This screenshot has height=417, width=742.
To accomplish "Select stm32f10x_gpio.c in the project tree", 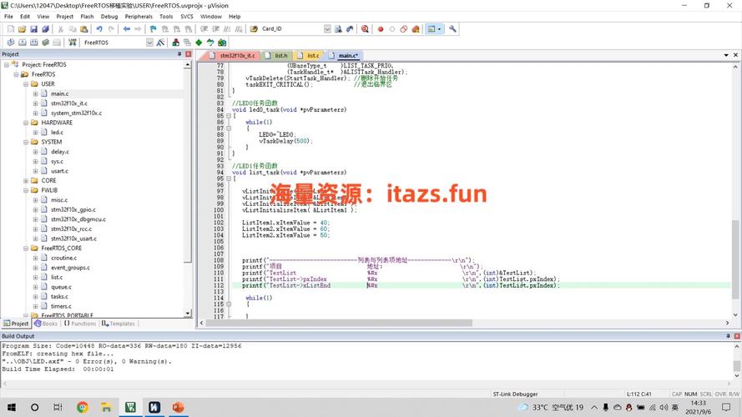I will [73, 209].
